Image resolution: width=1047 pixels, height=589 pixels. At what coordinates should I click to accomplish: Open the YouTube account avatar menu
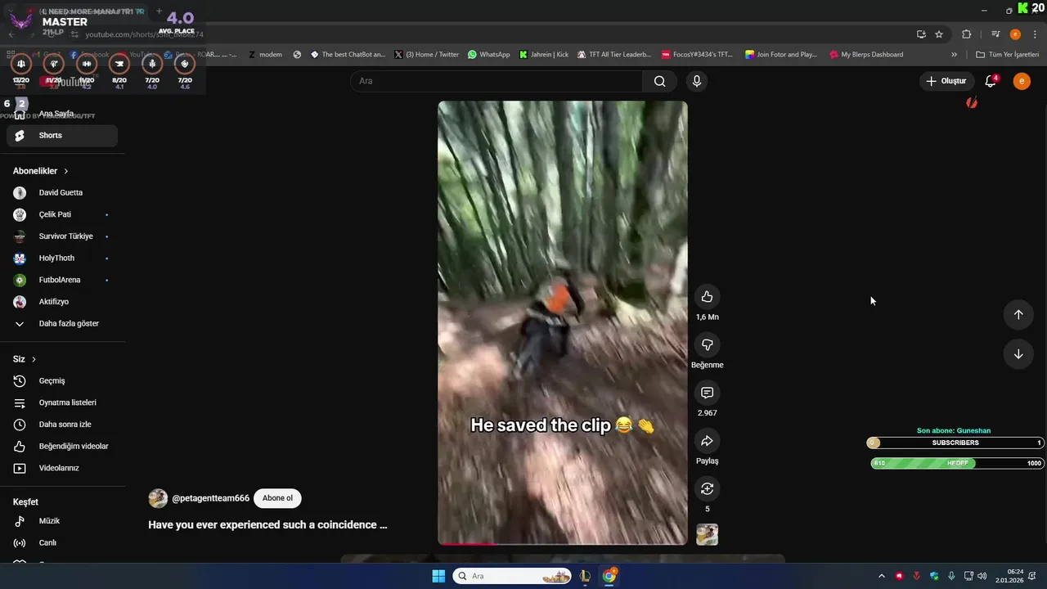coord(1022,81)
